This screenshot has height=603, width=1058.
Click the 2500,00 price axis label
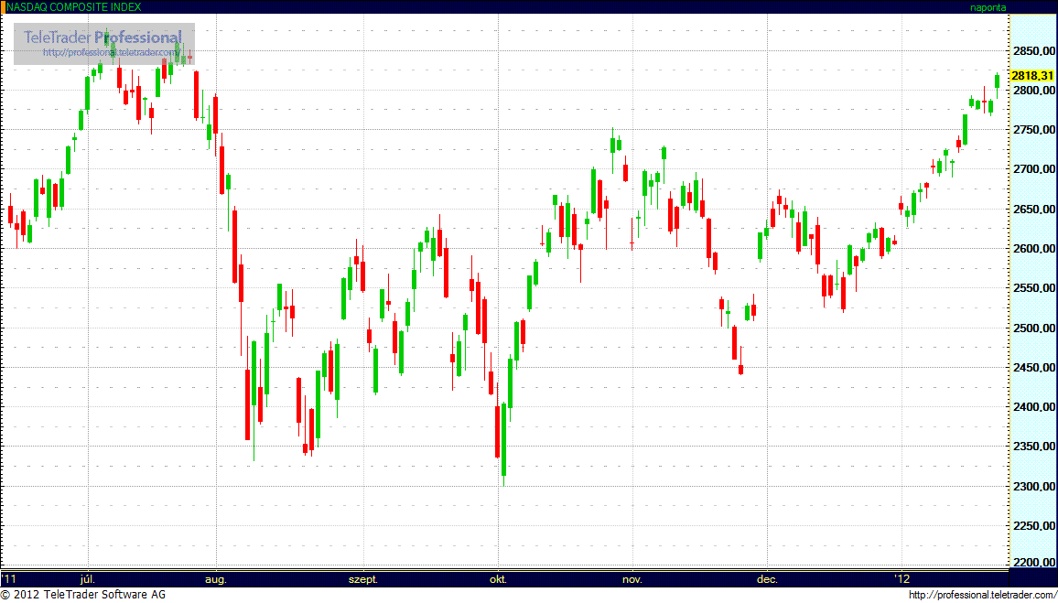point(1032,328)
